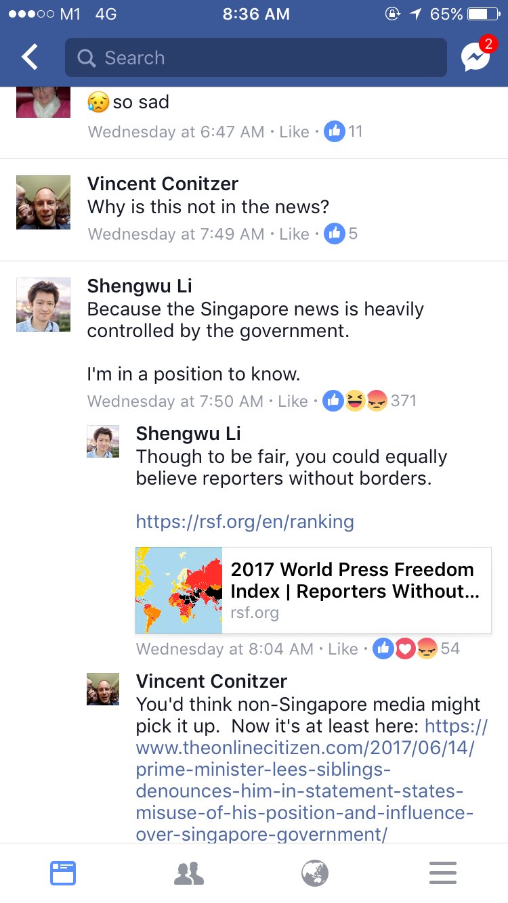Tap the back arrow icon
The width and height of the screenshot is (508, 903).
click(30, 58)
